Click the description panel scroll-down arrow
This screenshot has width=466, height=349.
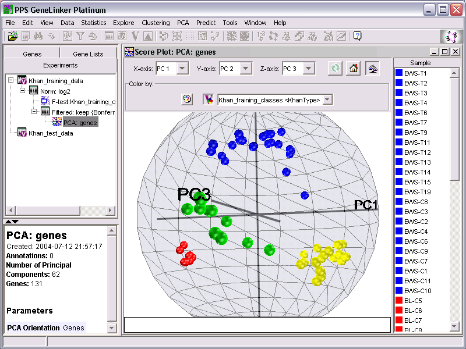coord(112,327)
